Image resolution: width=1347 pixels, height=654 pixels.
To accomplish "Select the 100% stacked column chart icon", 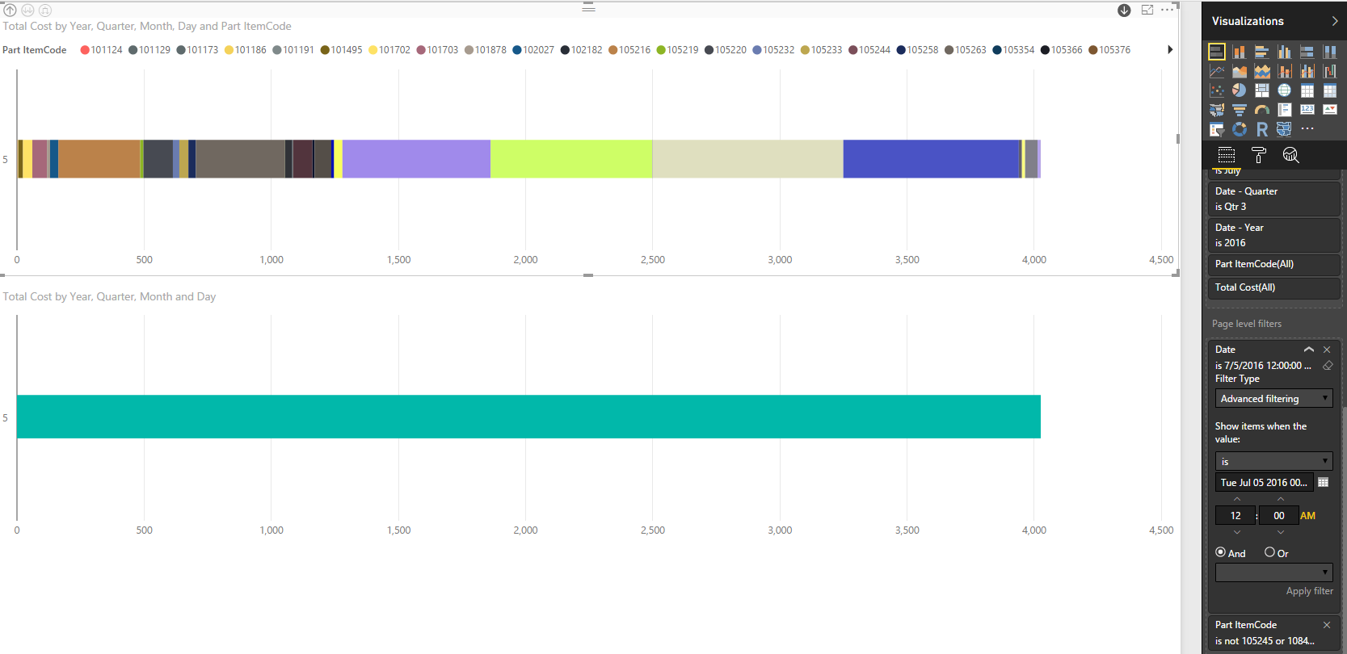I will click(1329, 52).
